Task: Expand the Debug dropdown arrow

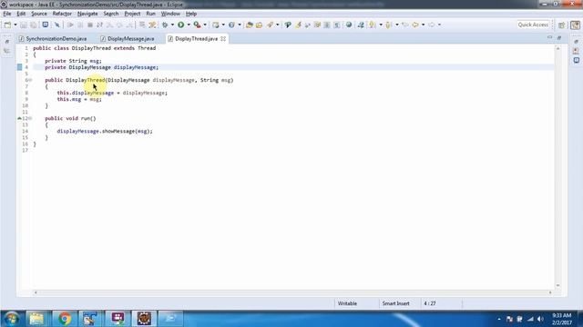Action: pos(172,25)
